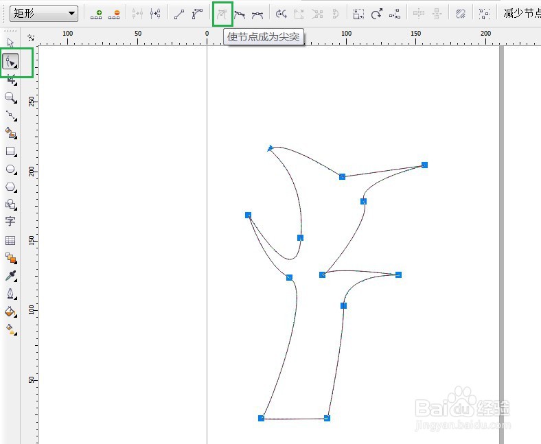
Task: Click the Smooth Node icon
Action: click(240, 14)
